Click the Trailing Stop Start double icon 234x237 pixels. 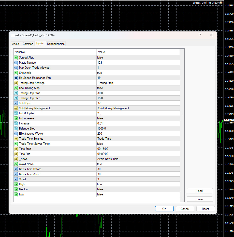[x=16, y=93]
